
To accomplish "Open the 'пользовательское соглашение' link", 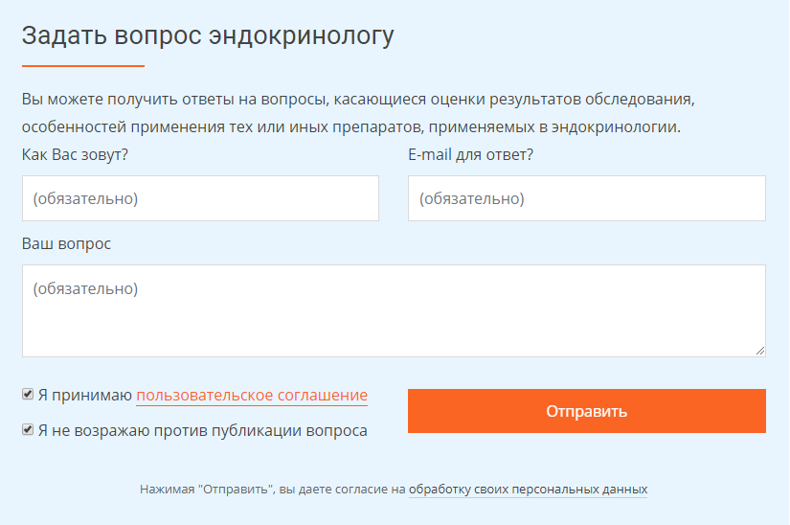I will coord(252,396).
